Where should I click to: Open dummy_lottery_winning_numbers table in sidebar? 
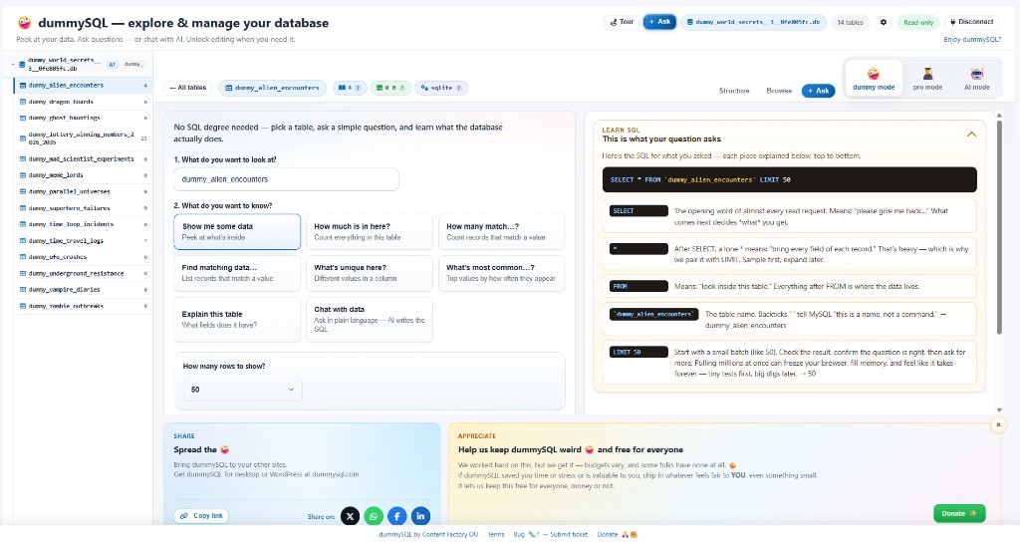[83, 137]
